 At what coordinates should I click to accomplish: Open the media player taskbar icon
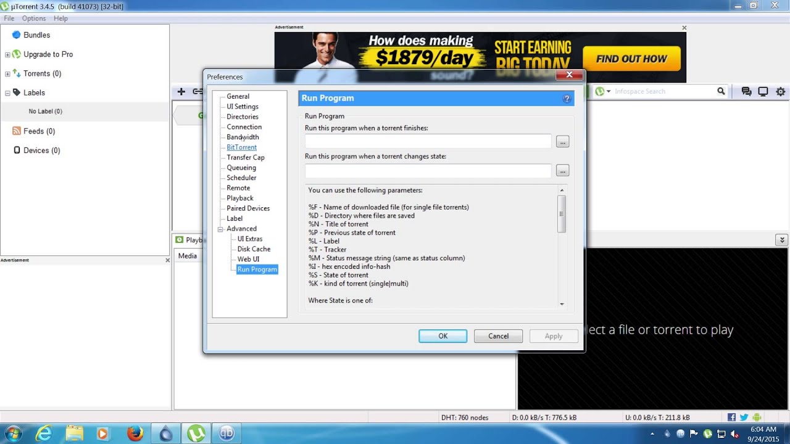point(103,434)
